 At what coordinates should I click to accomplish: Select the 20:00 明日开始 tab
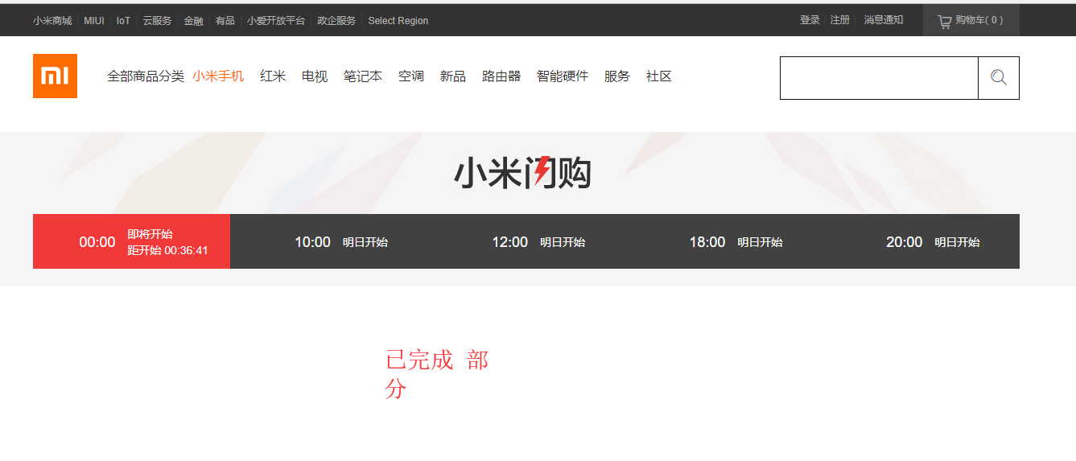[x=921, y=241]
